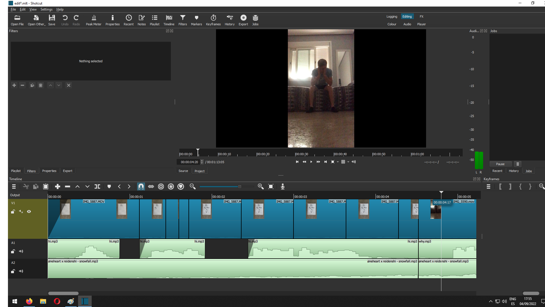545x307 pixels.
Task: Switch to Player layout
Action: pyautogui.click(x=422, y=24)
